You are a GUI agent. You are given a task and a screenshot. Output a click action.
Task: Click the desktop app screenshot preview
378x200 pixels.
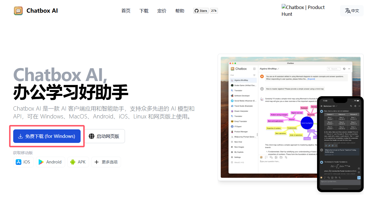pyautogui.click(x=290, y=117)
